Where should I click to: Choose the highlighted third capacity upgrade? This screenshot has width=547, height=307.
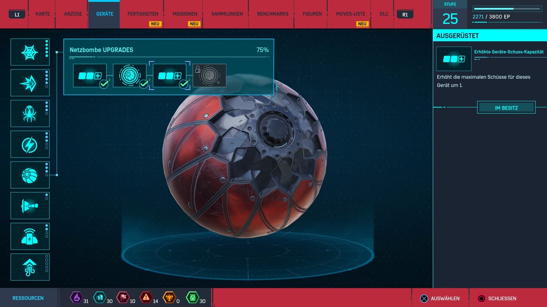170,75
